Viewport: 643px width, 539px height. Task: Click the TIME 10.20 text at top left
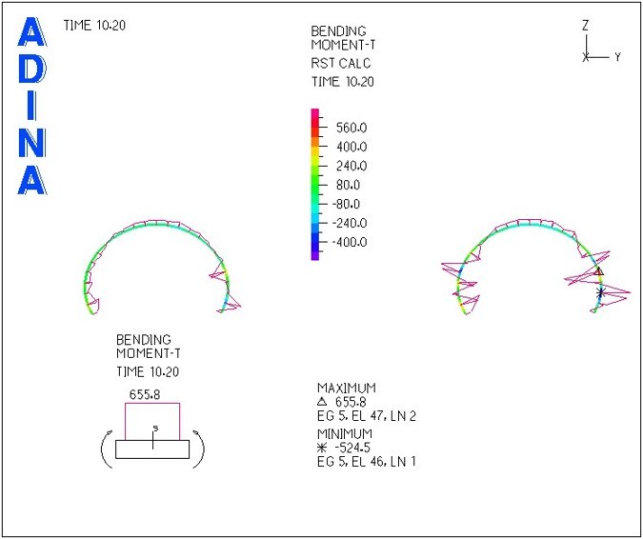(x=93, y=25)
